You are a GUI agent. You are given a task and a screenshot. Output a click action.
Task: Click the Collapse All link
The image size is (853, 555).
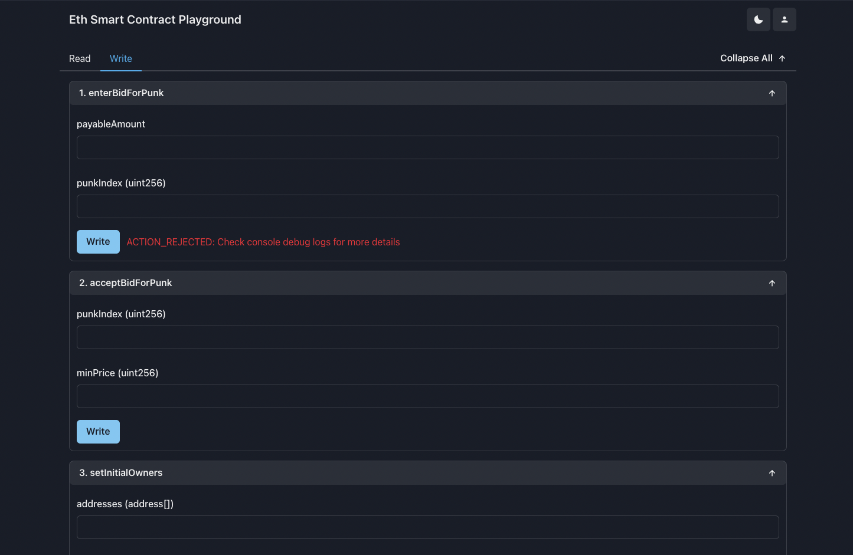(x=746, y=58)
